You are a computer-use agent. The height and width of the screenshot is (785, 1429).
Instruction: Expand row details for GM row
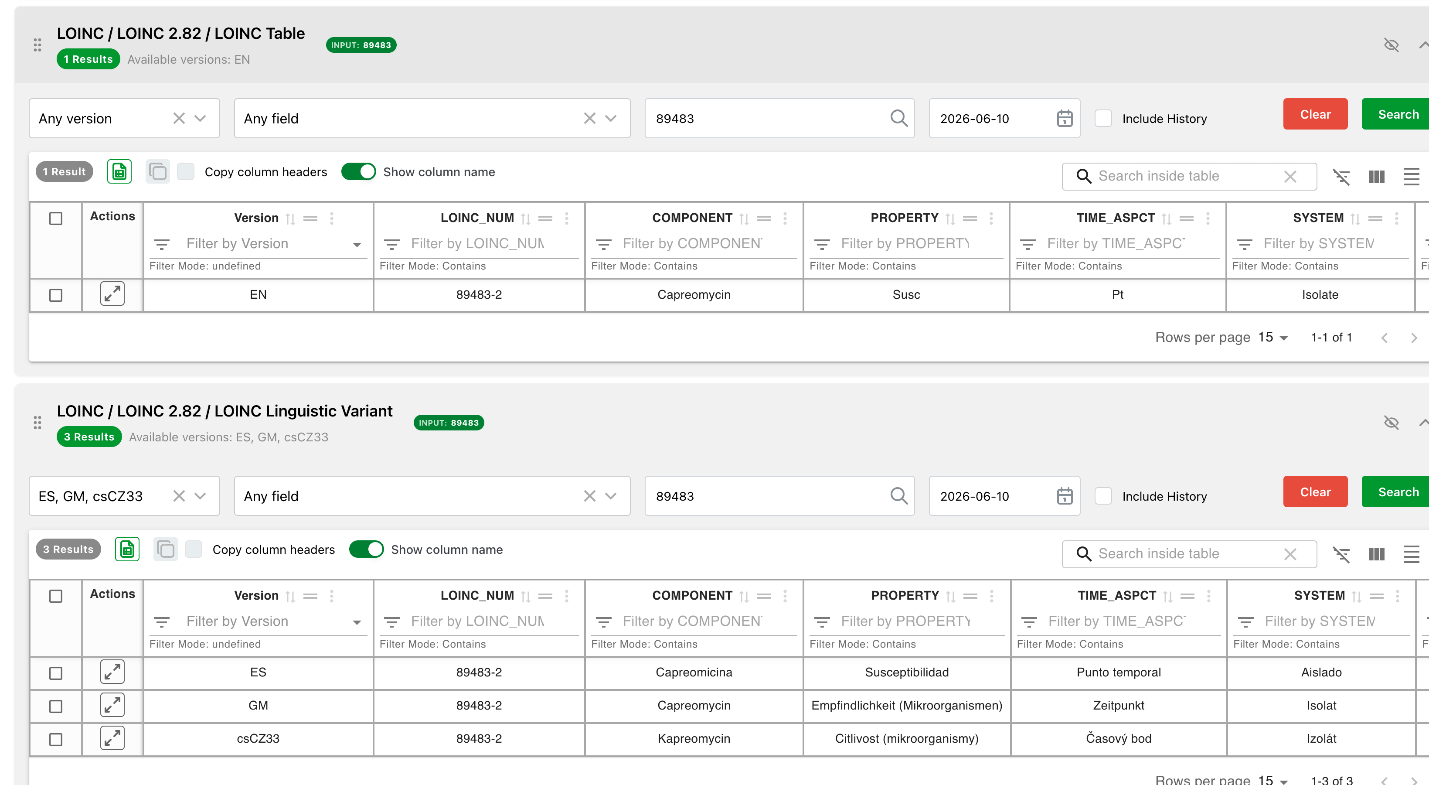click(x=112, y=705)
